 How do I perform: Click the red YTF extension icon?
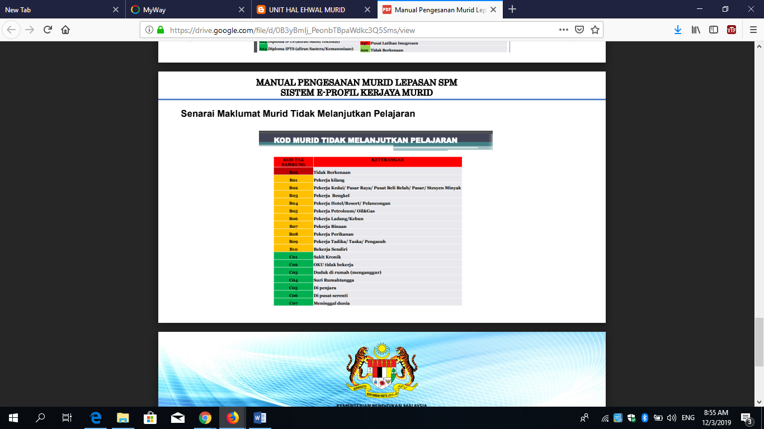(732, 30)
